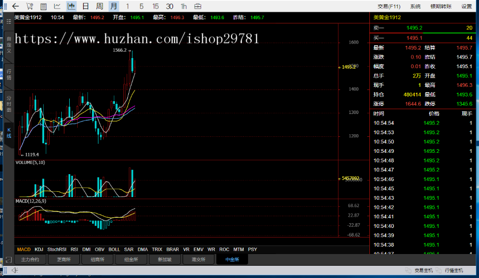Open the 纽商所 exchange tab

[97, 259]
